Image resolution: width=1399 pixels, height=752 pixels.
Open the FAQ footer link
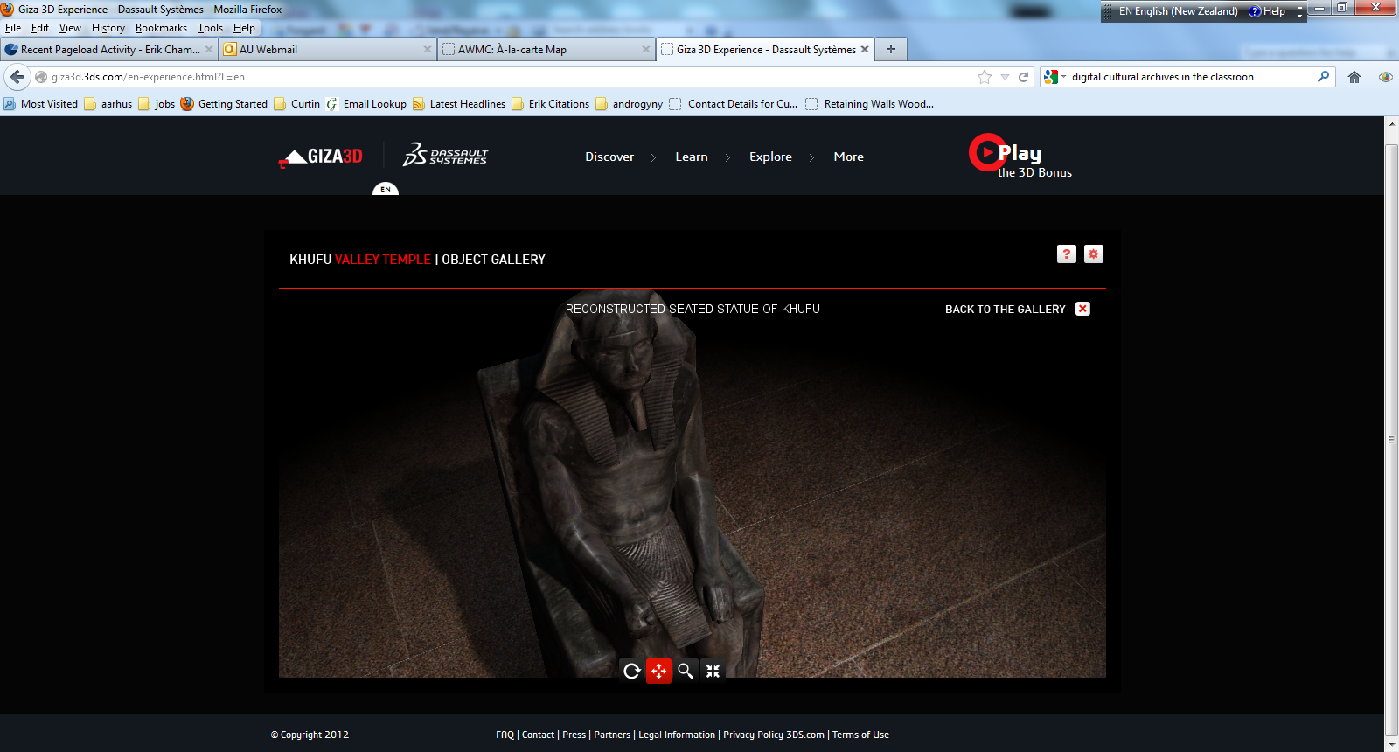coord(505,735)
